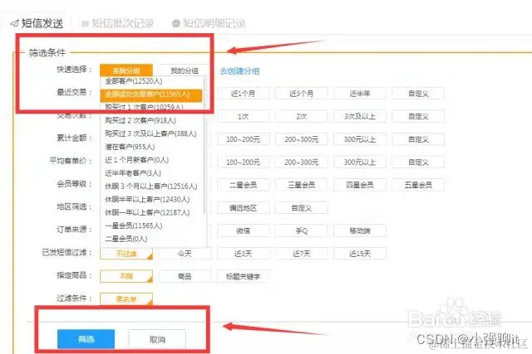Choose 商品 in the 指定商品 row
The image size is (532, 354).
(185, 276)
